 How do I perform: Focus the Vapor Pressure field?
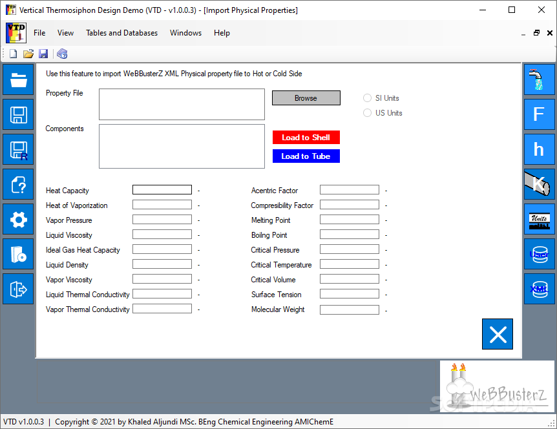click(x=162, y=220)
